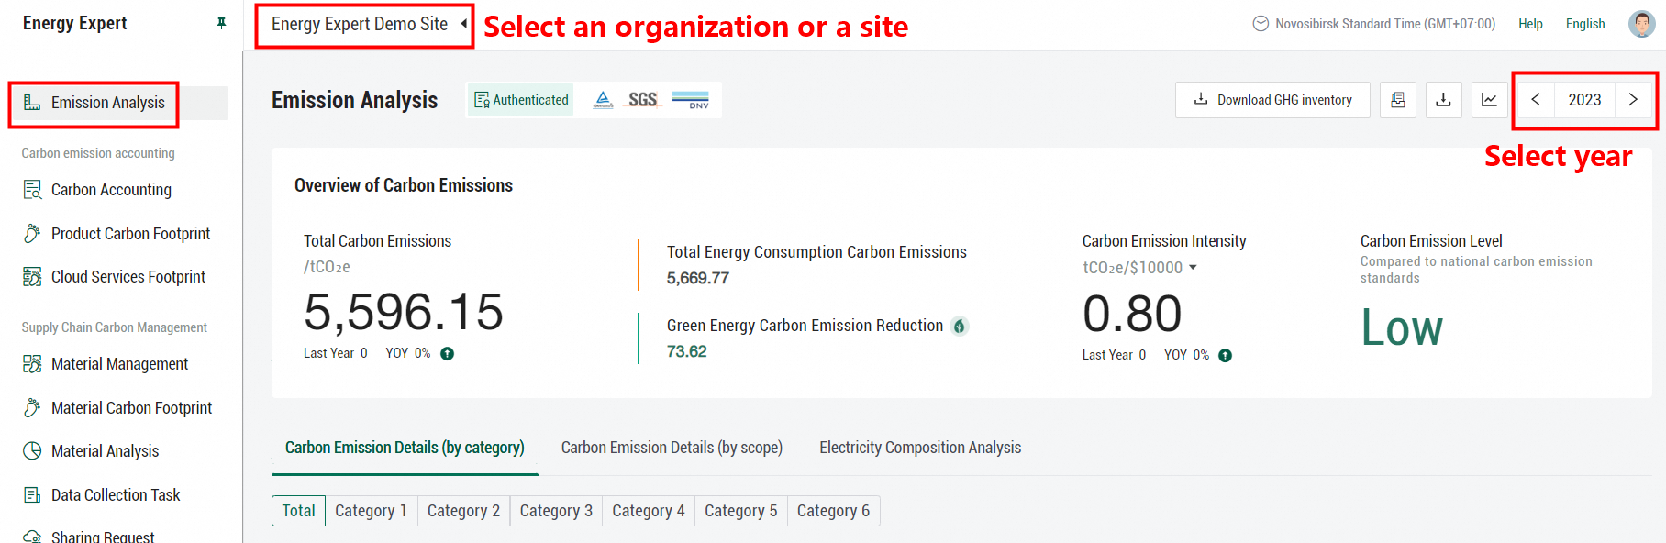Open the line chart view icon

(x=1489, y=100)
